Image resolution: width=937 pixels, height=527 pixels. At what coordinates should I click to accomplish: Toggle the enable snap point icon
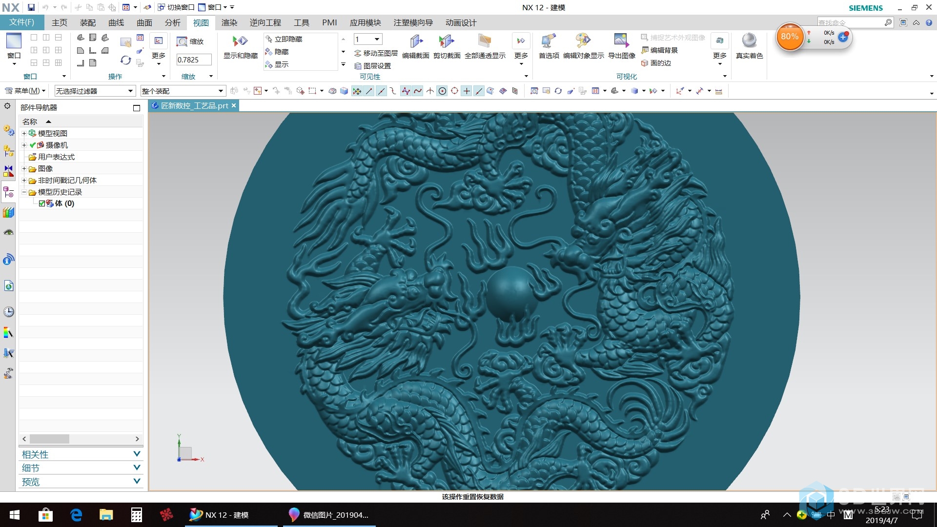click(x=357, y=91)
